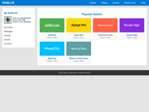Go to Friends in the sidebar
Image resolution: width=149 pixels, height=112 pixels.
click(18, 35)
